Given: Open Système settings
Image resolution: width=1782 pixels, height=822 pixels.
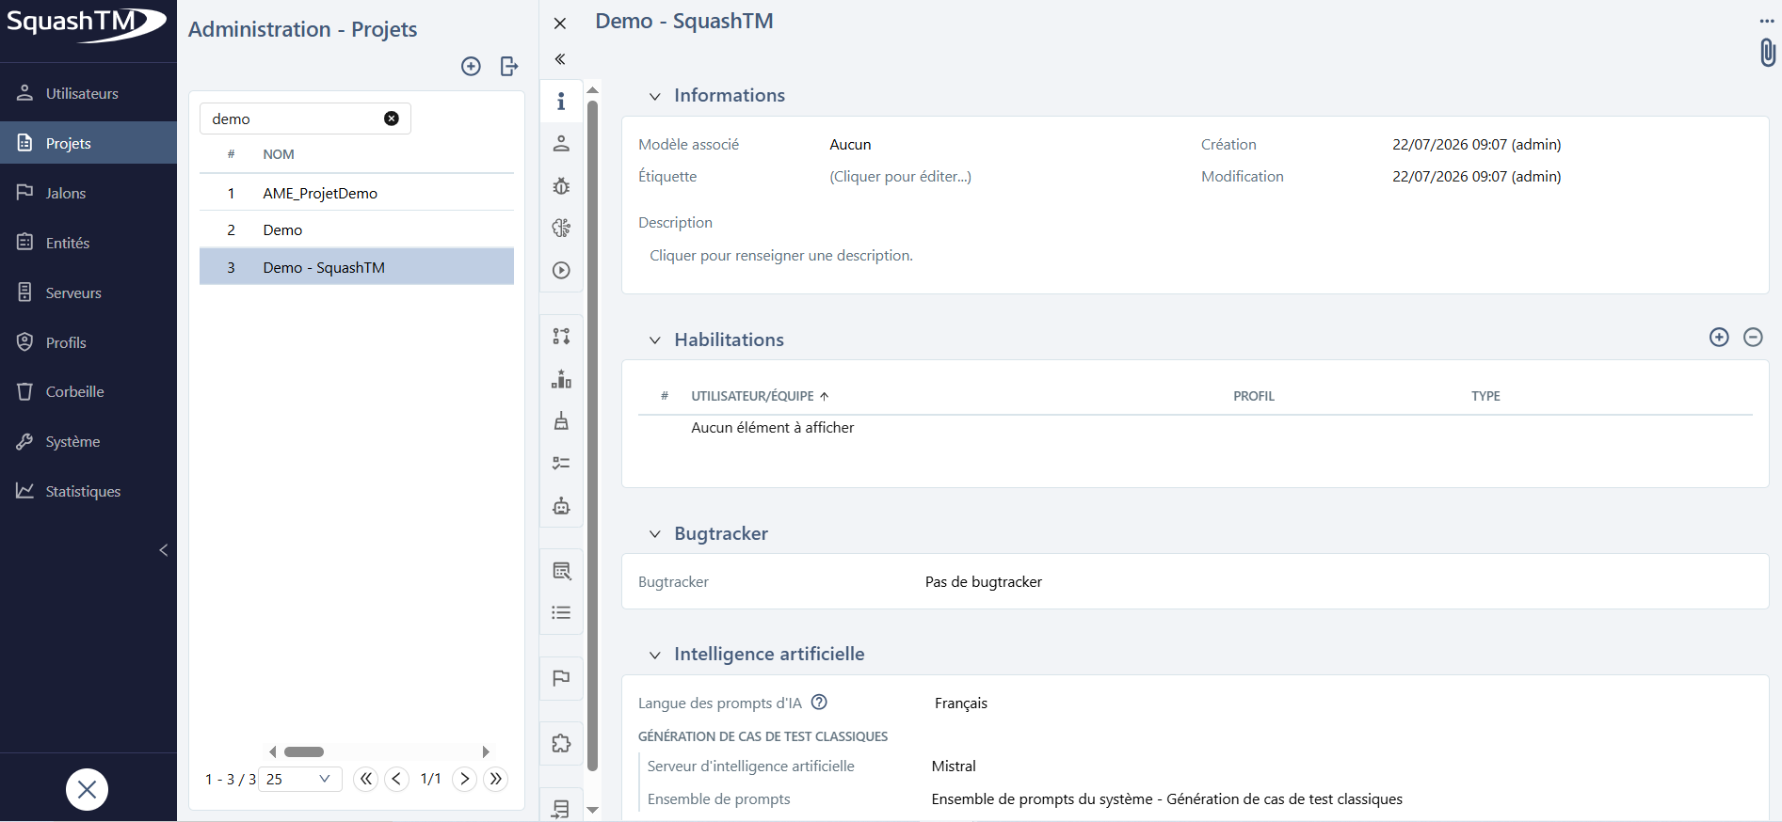Looking at the screenshot, I should pyautogui.click(x=88, y=441).
